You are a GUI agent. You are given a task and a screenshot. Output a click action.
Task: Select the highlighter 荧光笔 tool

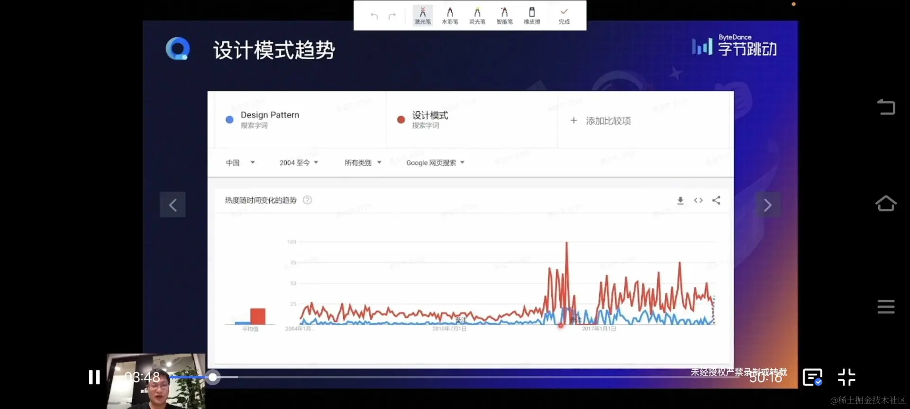pyautogui.click(x=477, y=16)
